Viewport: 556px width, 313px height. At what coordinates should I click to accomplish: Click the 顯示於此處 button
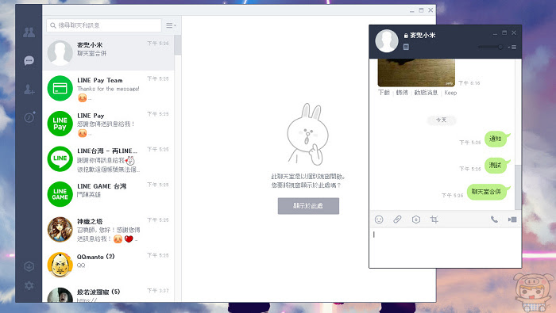coord(308,206)
